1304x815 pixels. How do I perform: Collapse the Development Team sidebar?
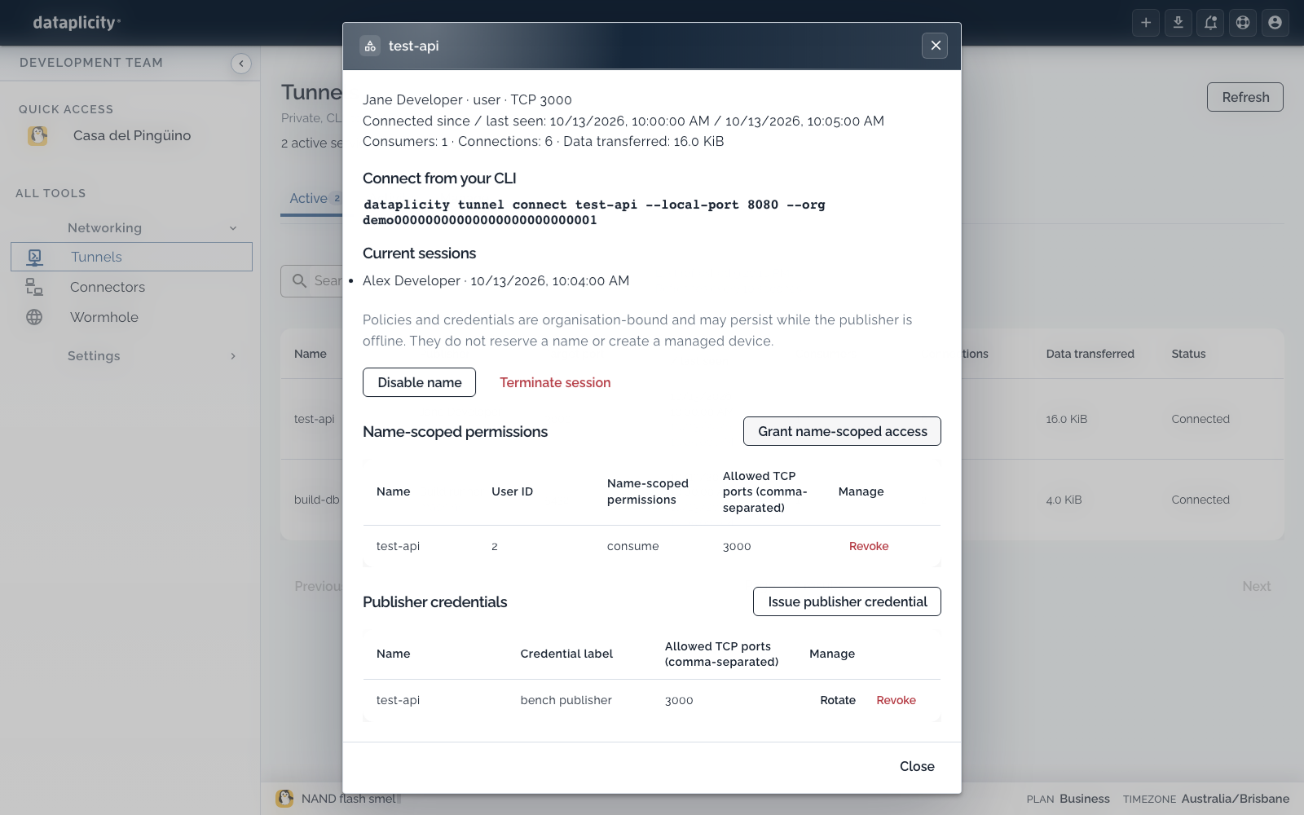(241, 64)
